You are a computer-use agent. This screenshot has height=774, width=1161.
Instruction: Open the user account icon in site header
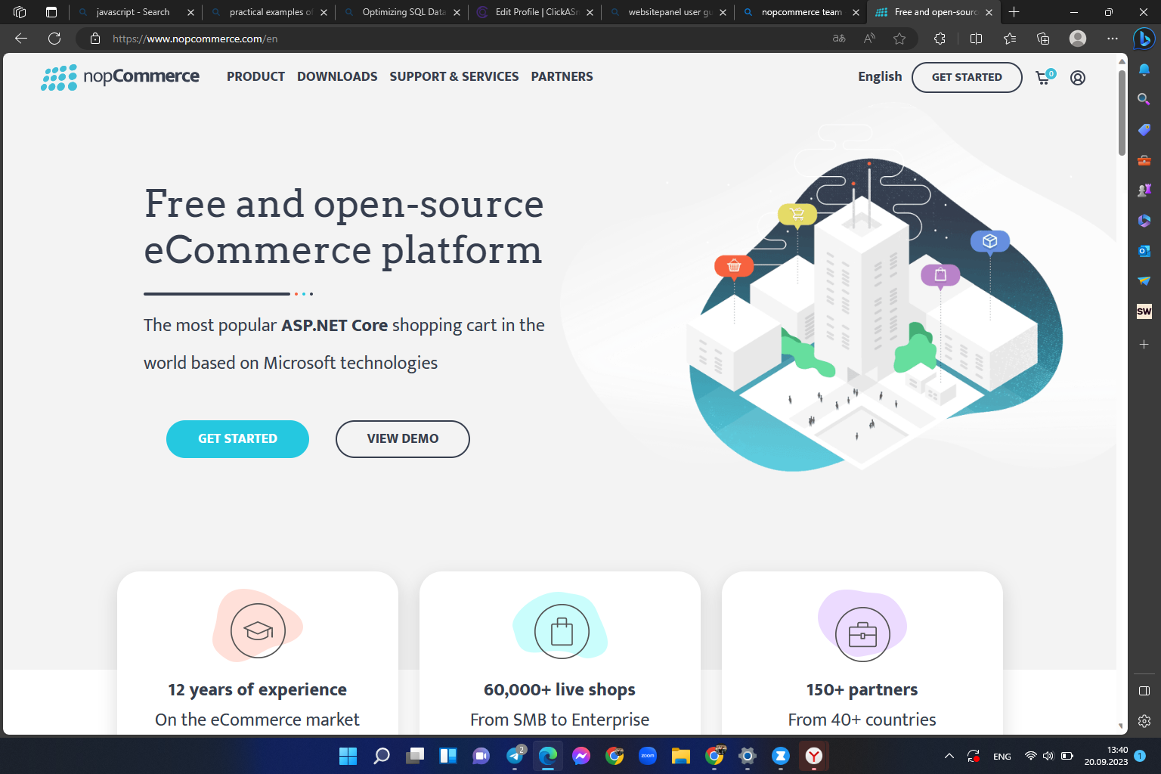(1078, 77)
